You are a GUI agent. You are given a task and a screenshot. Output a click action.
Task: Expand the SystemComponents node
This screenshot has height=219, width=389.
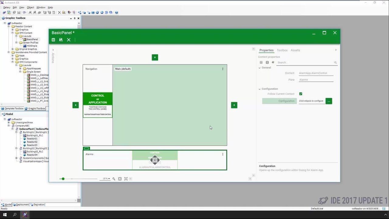click(16, 158)
